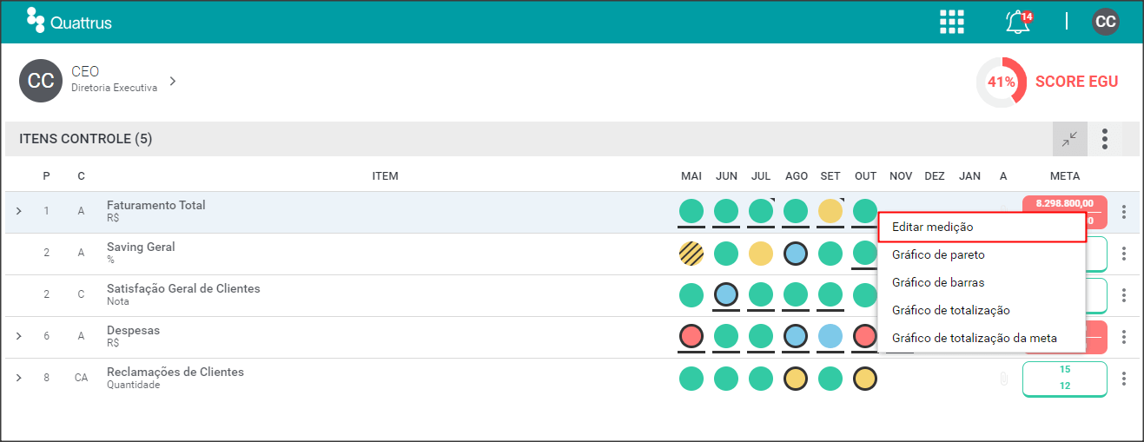Expand the Despesas row
1144x442 pixels.
point(18,336)
